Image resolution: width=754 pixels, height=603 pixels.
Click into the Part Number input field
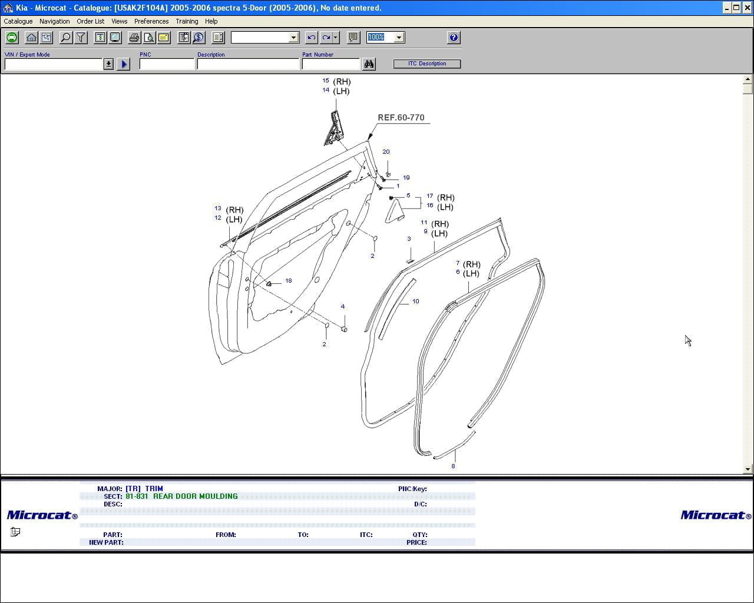(330, 64)
